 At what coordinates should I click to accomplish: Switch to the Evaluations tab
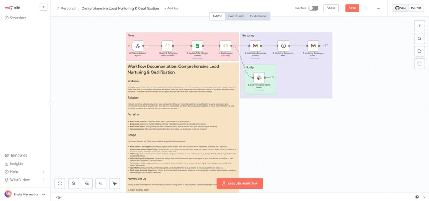pyautogui.click(x=258, y=16)
